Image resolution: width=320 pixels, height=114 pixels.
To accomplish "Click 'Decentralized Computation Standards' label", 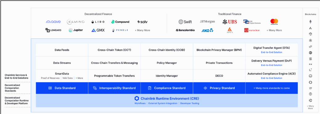I will tap(12, 88).
